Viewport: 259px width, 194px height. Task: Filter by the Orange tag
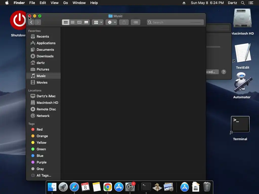pyautogui.click(x=43, y=136)
